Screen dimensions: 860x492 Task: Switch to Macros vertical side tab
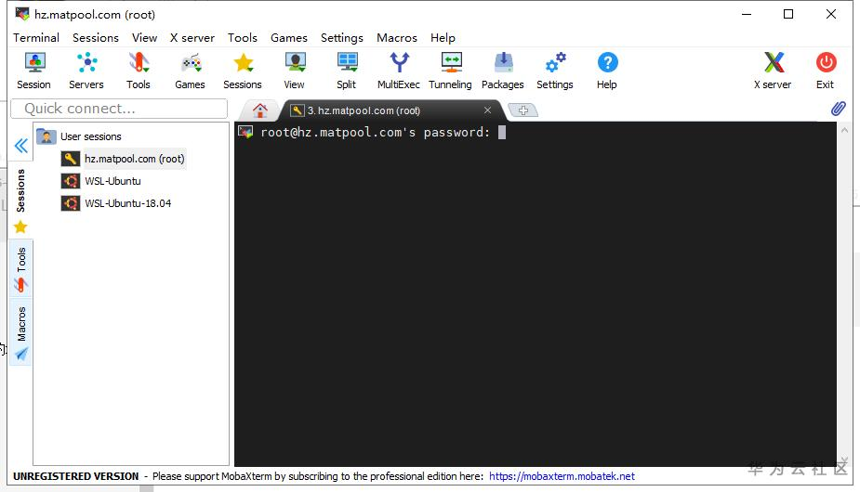20,332
